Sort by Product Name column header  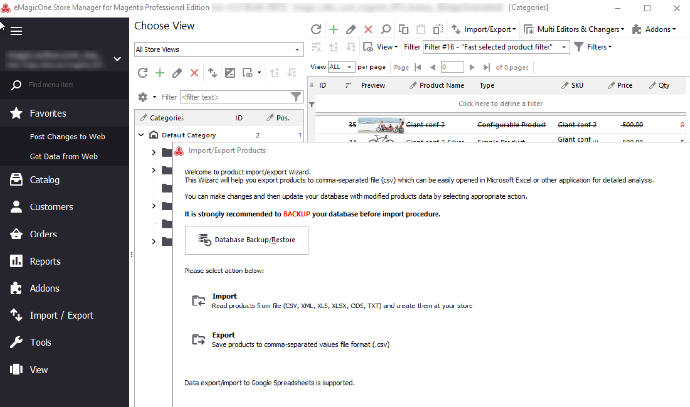coord(441,85)
